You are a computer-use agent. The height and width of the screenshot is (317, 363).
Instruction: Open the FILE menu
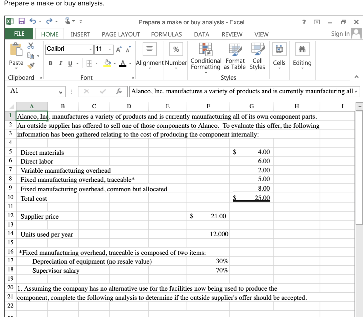[19, 34]
